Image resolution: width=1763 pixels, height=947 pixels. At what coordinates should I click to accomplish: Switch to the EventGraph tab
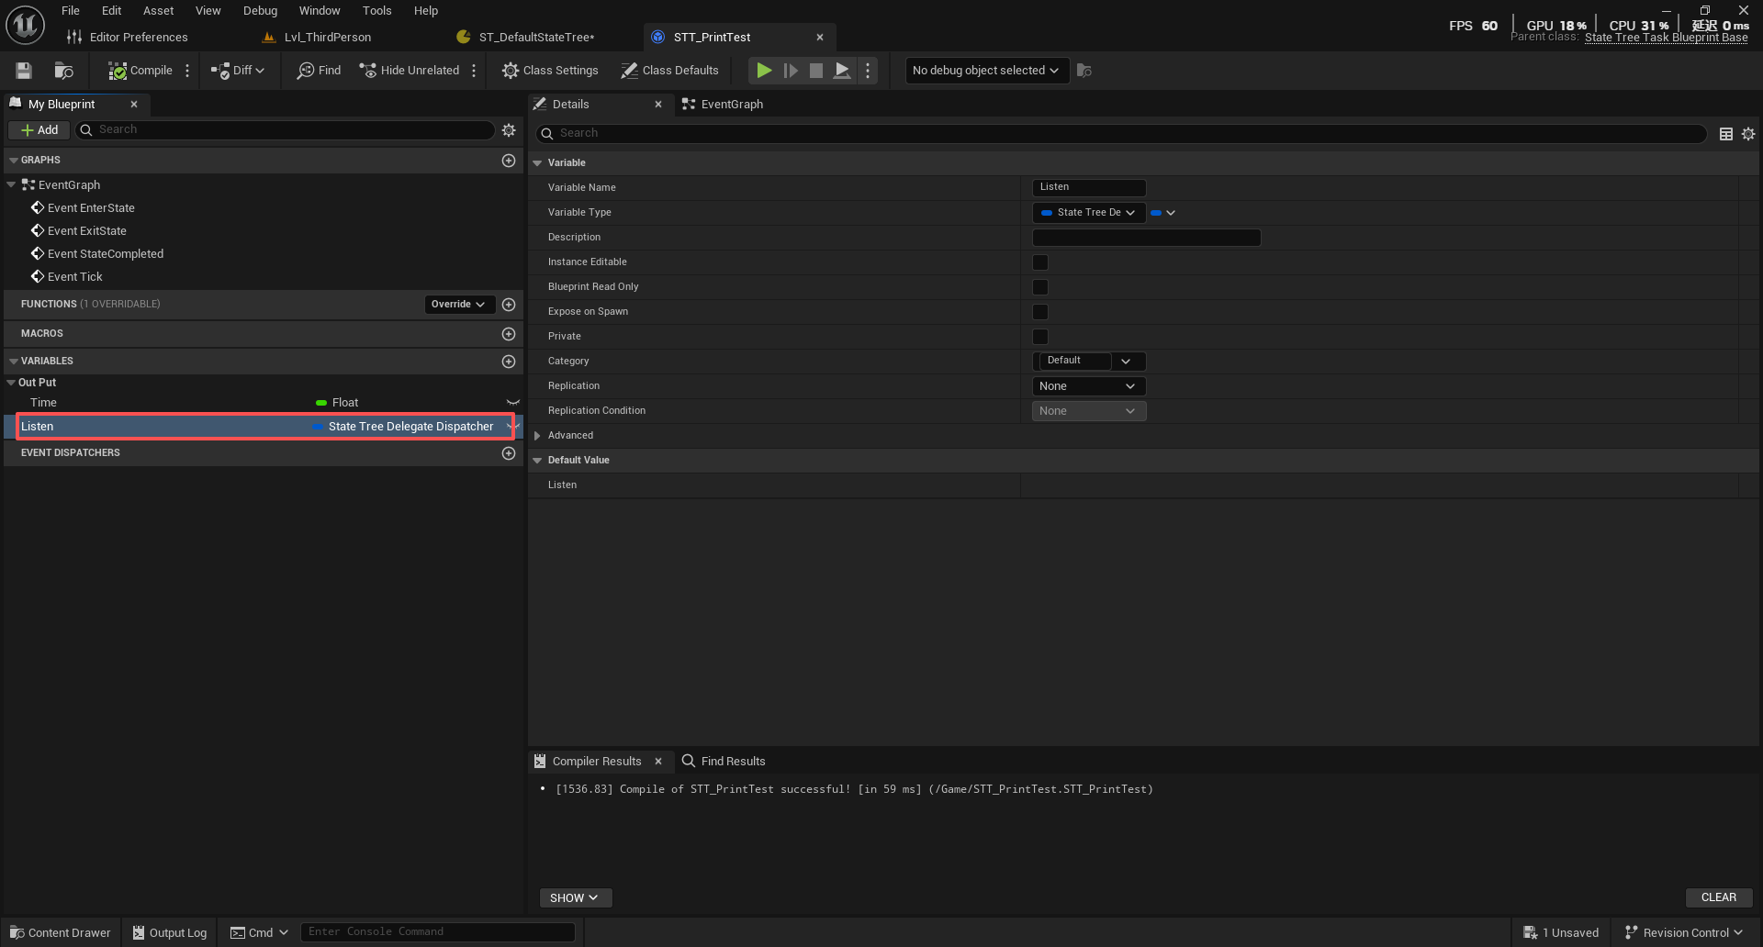(x=723, y=105)
